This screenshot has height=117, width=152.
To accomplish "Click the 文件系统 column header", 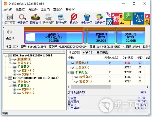I will [x=128, y=58].
